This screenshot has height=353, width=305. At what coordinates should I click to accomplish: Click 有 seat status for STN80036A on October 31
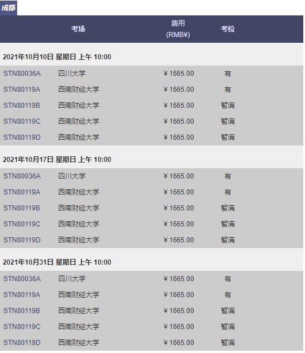pyautogui.click(x=228, y=279)
